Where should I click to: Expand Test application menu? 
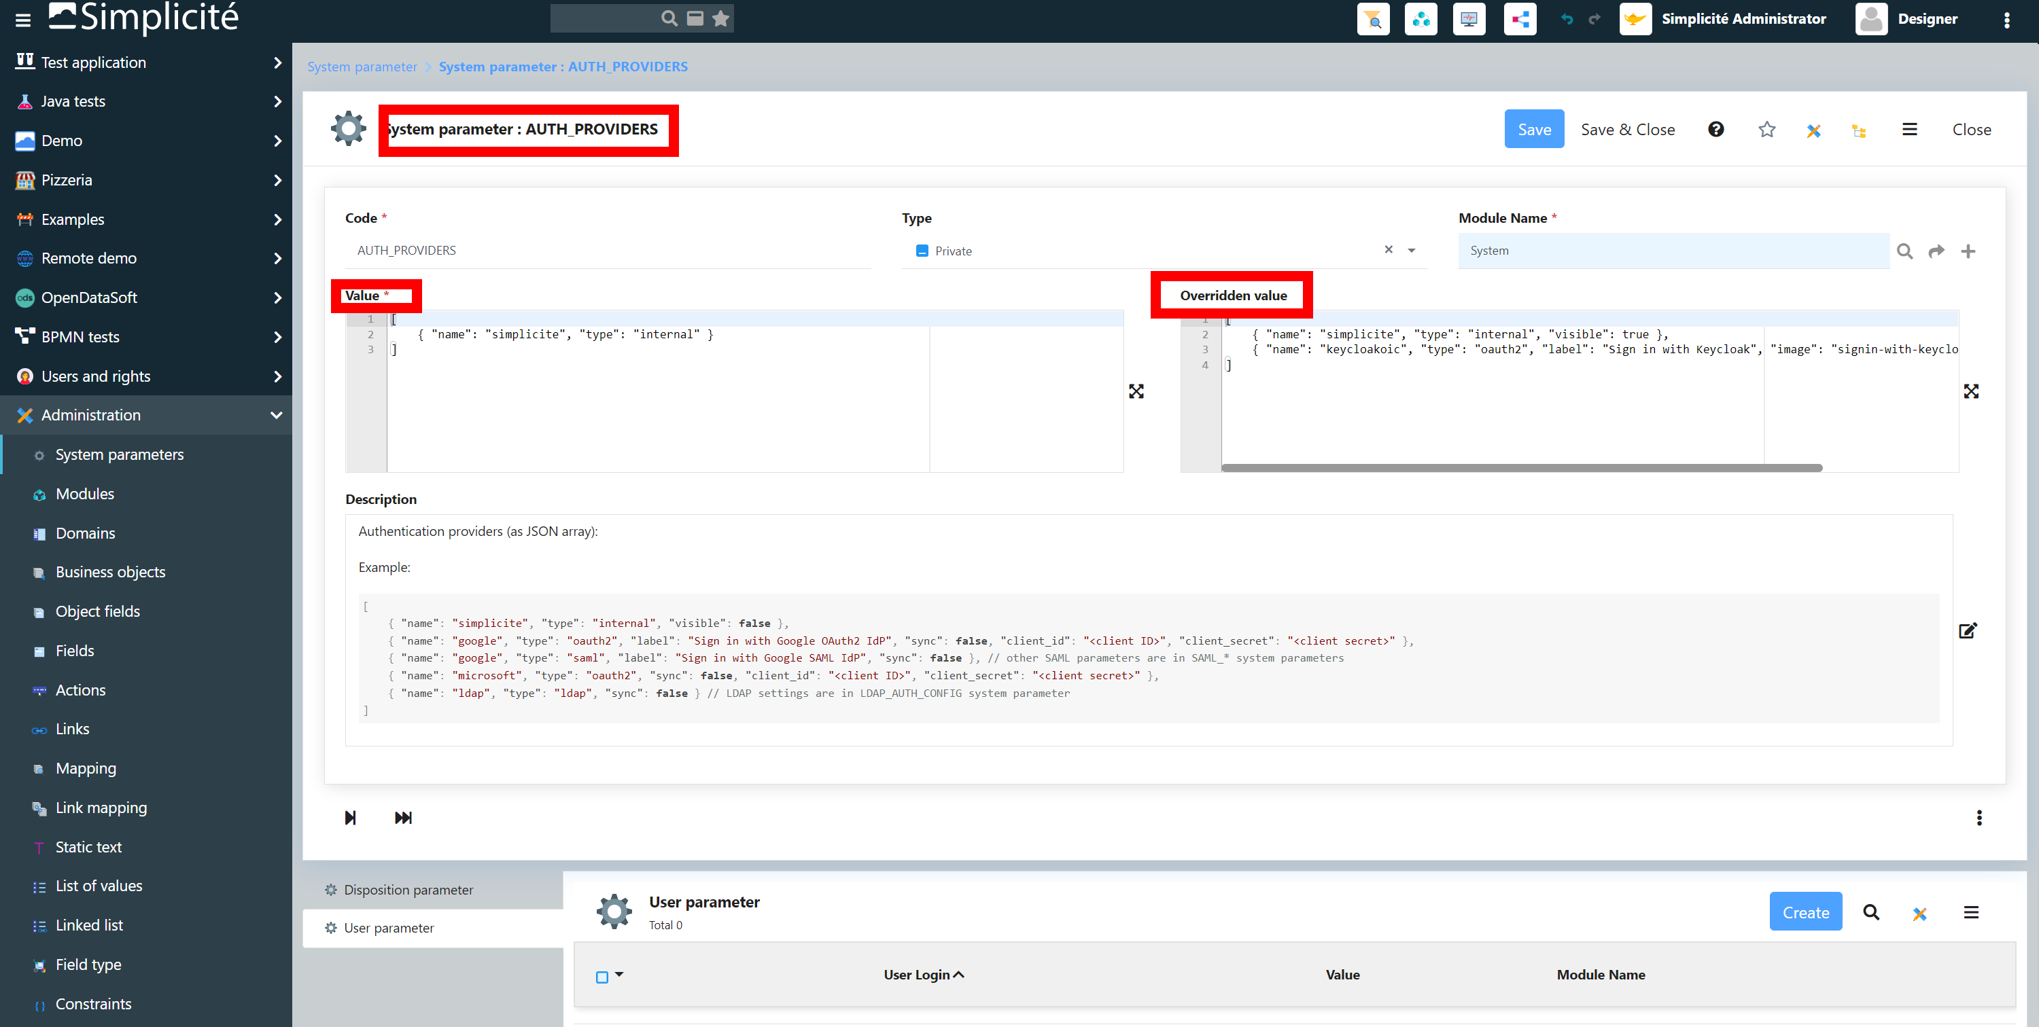(145, 62)
